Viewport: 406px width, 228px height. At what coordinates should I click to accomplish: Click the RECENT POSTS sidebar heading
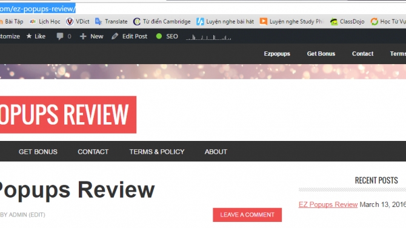click(376, 180)
